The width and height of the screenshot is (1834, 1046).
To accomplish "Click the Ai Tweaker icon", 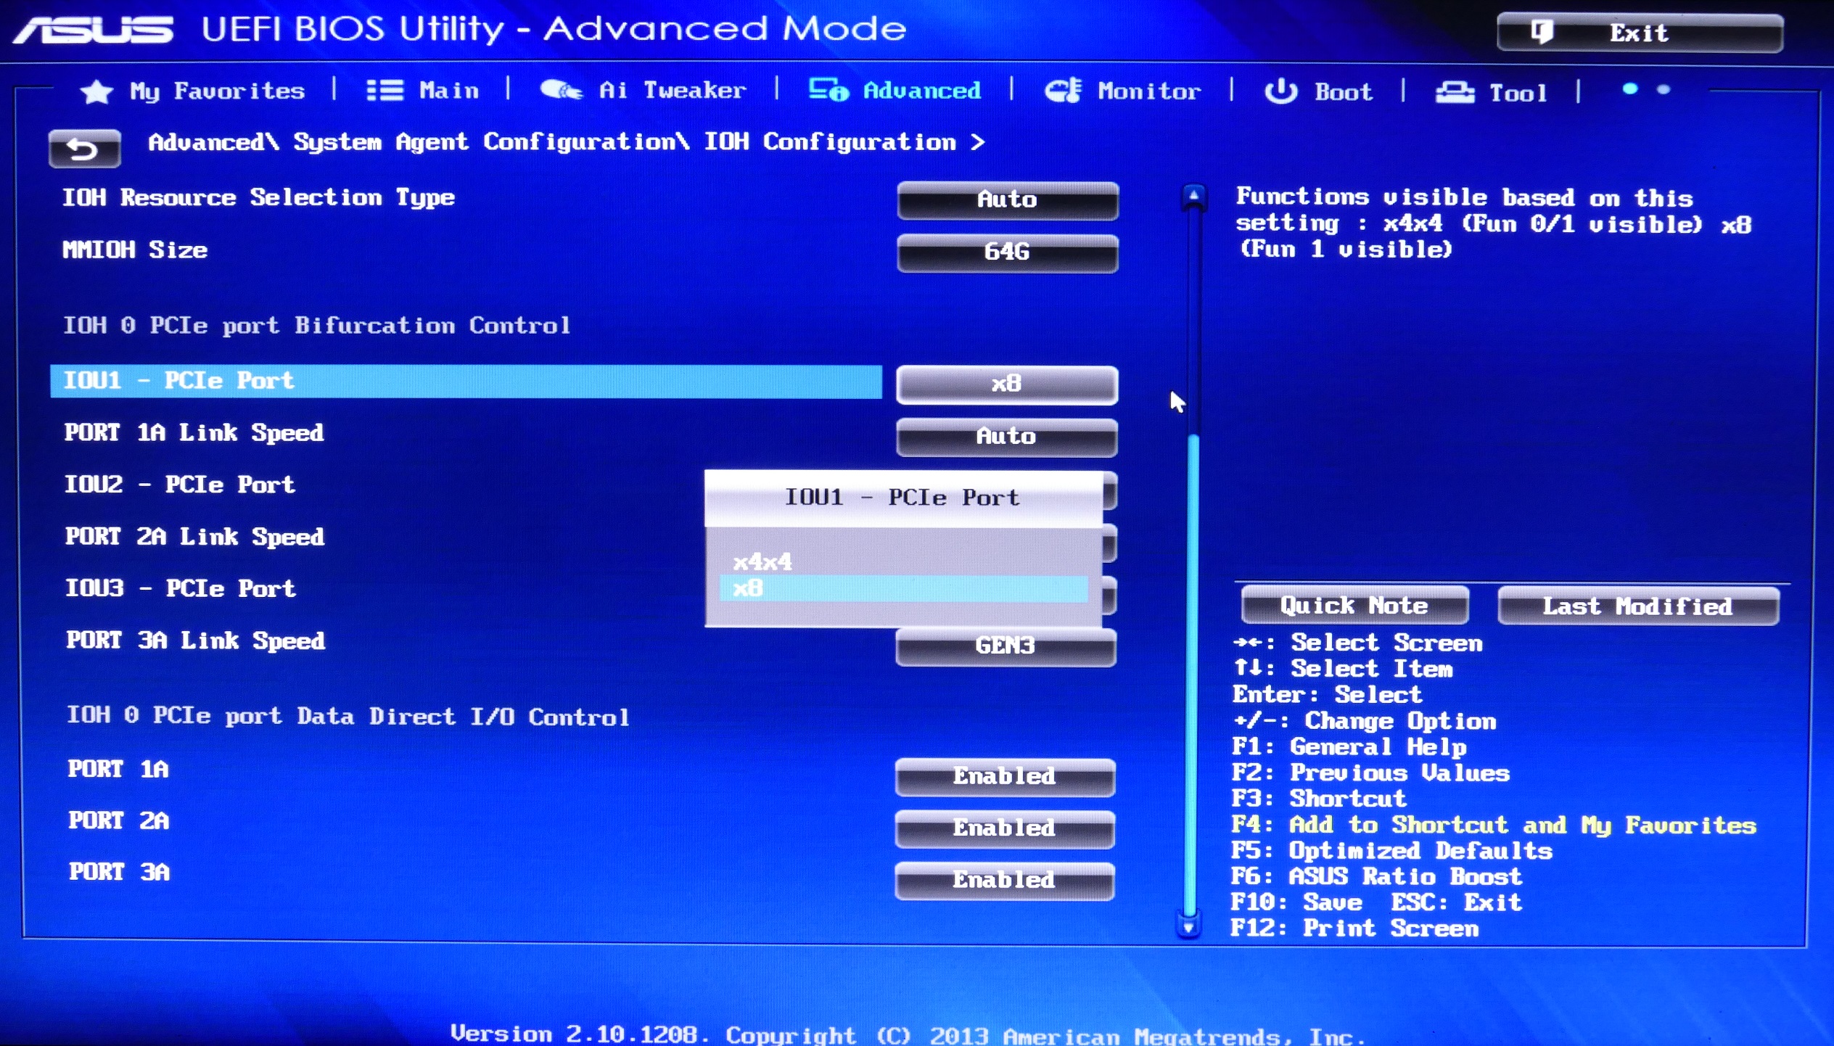I will 561,90.
